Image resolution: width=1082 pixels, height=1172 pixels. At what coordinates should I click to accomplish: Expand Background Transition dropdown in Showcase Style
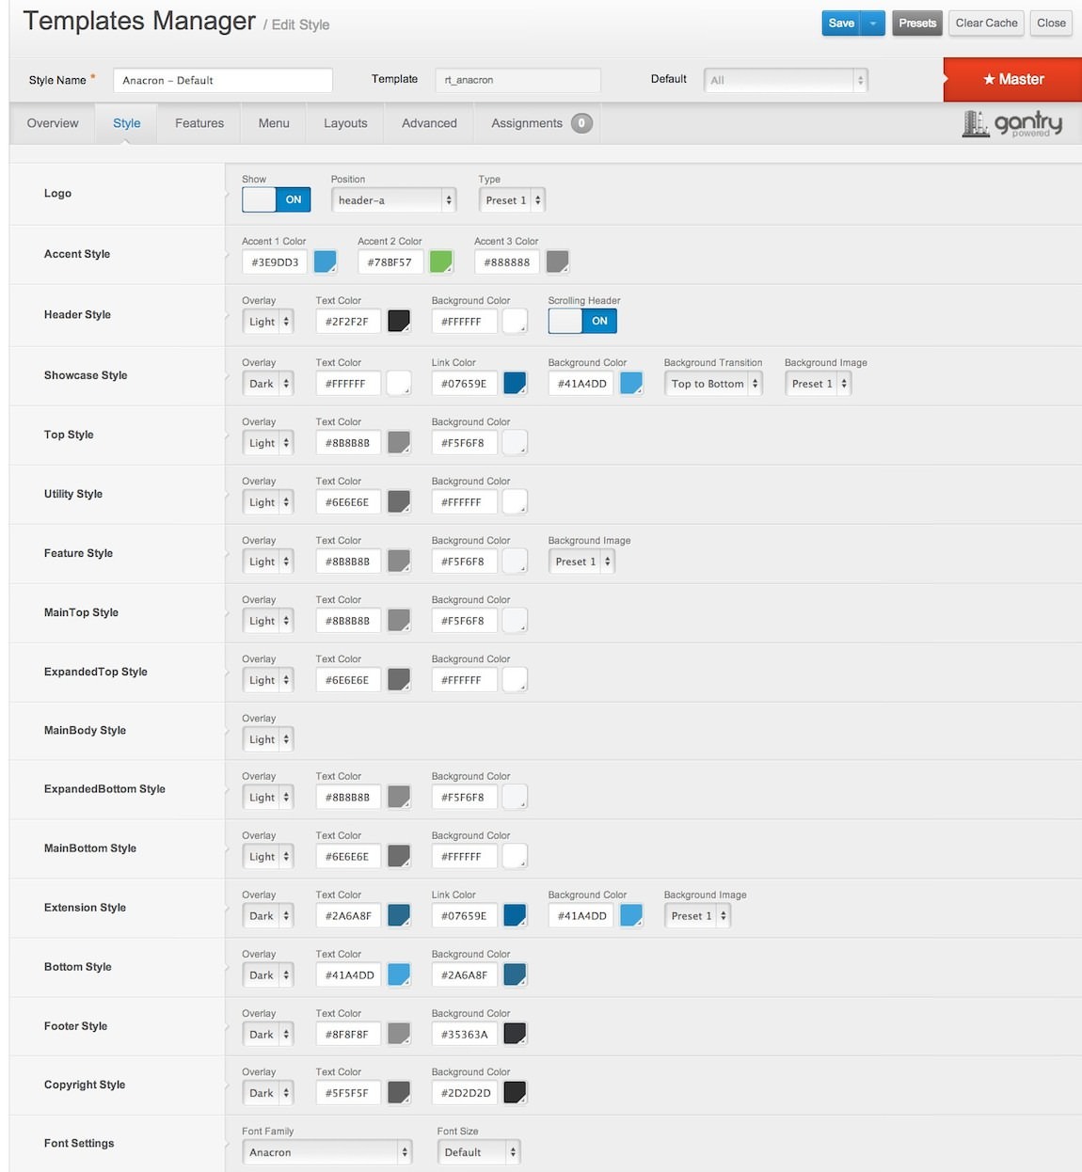click(712, 384)
